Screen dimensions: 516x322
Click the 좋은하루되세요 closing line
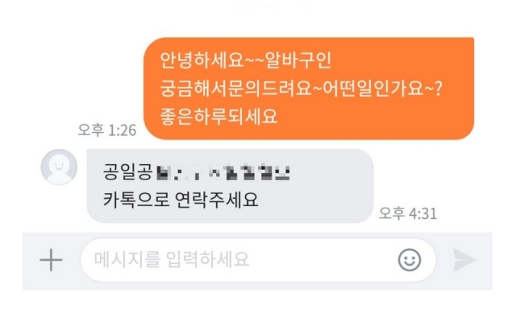(x=218, y=116)
